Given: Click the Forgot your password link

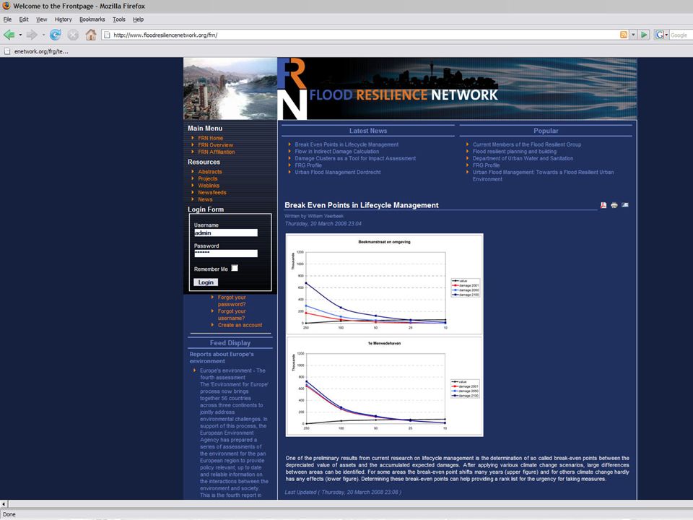Looking at the screenshot, I should pos(232,300).
